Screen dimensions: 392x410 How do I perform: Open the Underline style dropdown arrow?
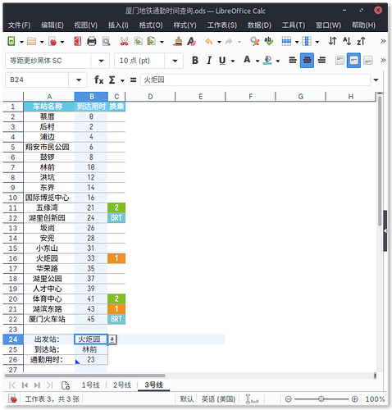[x=233, y=61]
